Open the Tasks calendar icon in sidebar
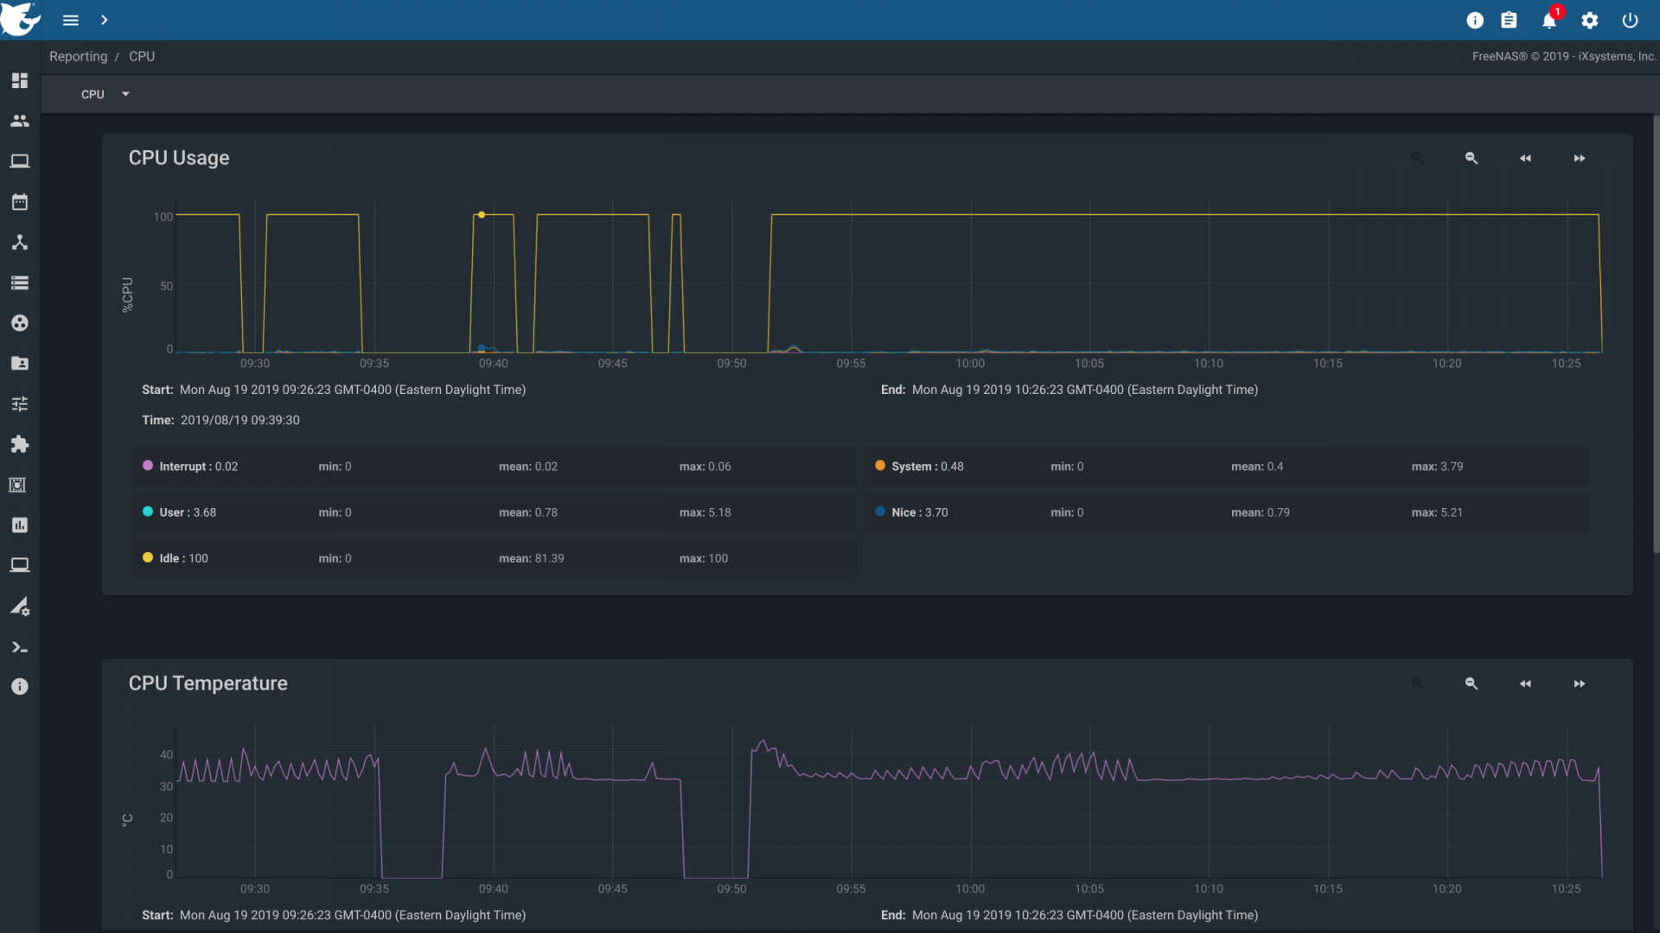The image size is (1660, 933). tap(19, 202)
